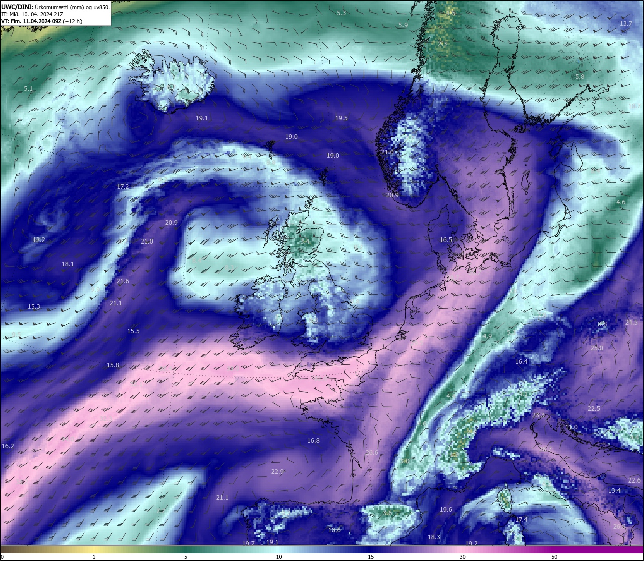Click the IT initial time line 10.04.2024 21Z
The image size is (644, 561).
32,14
